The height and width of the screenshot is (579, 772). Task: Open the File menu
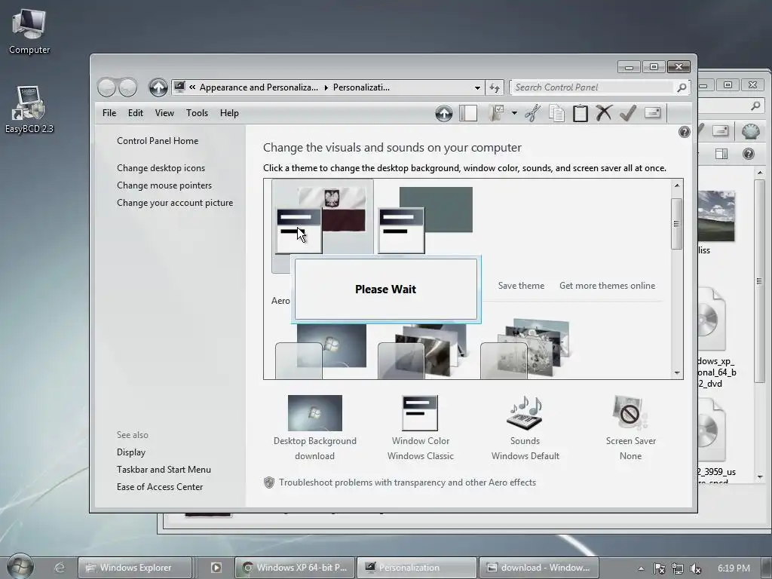(109, 113)
